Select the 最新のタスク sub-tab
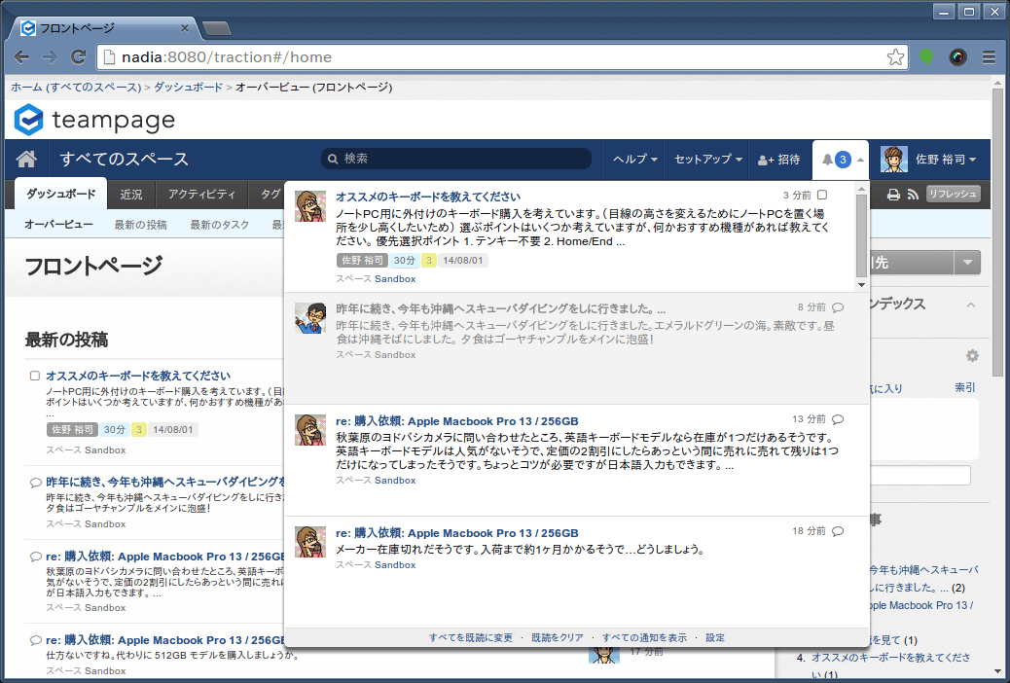This screenshot has height=683, width=1010. [219, 224]
